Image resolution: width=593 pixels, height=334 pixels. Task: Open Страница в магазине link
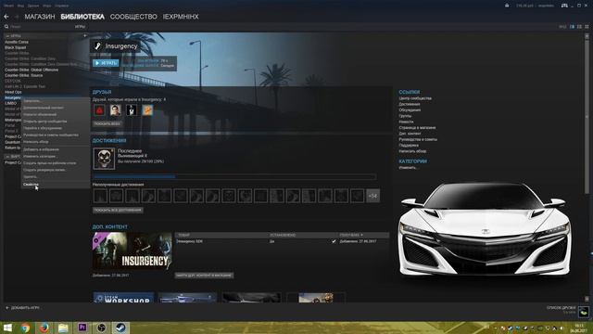[x=417, y=128]
